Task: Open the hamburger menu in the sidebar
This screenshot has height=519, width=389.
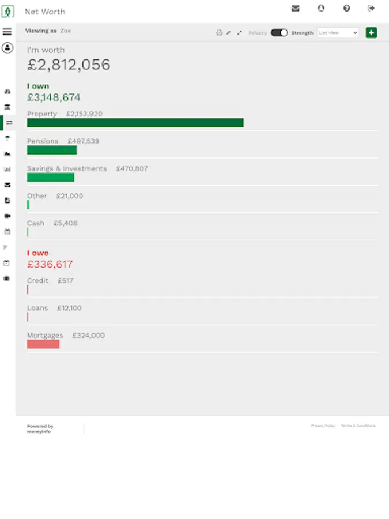Action: pos(7,32)
